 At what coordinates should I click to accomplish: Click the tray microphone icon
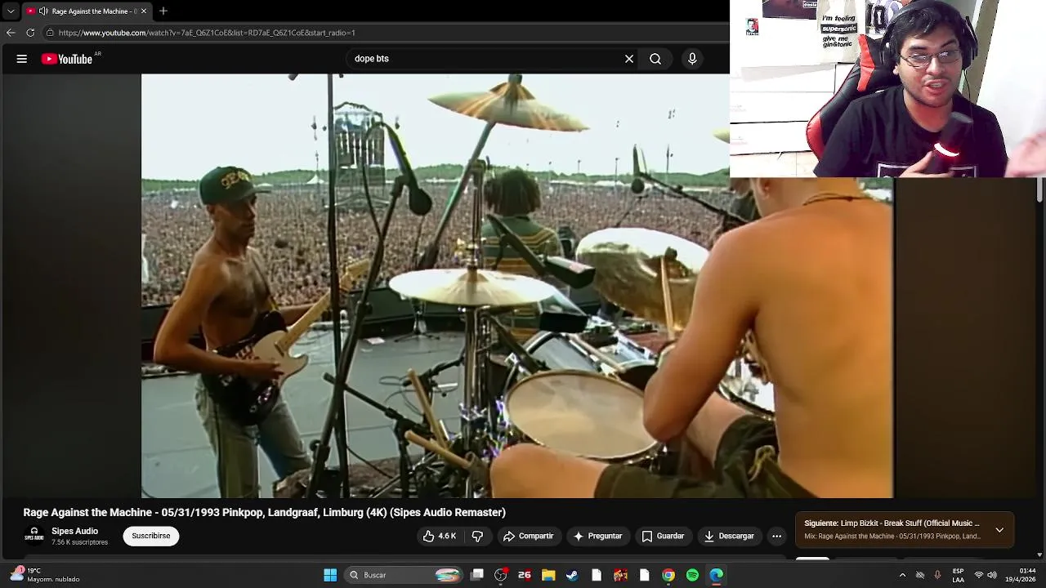937,575
